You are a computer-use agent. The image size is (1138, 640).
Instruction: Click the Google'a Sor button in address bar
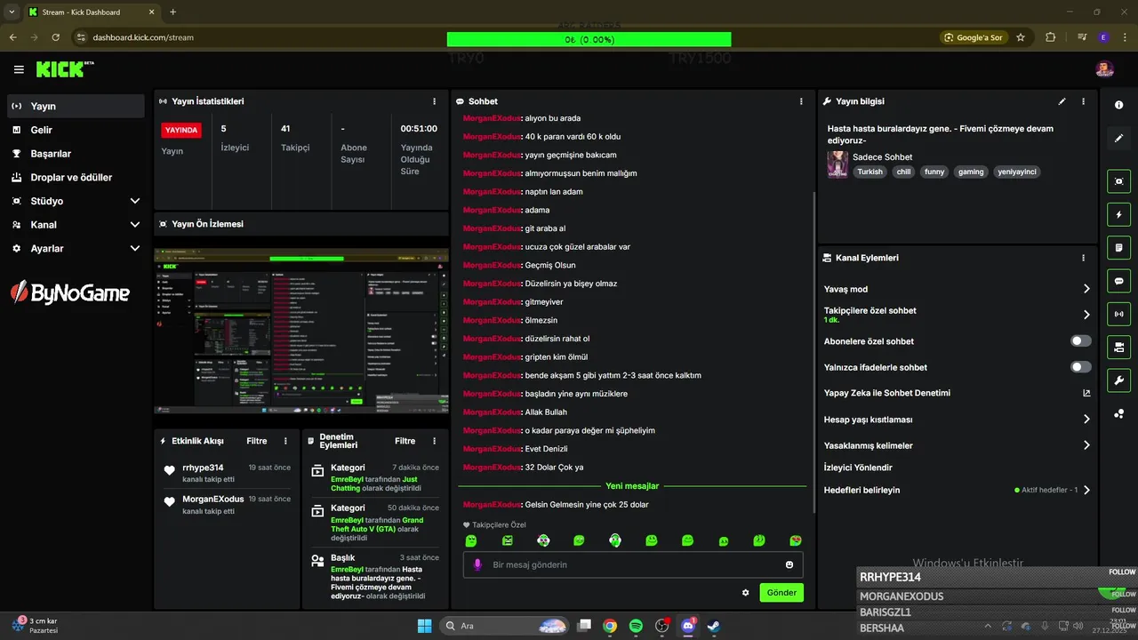[974, 37]
